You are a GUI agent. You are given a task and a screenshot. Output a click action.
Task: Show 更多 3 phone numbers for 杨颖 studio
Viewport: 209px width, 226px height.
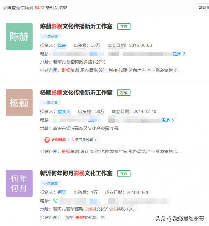tap(168, 120)
